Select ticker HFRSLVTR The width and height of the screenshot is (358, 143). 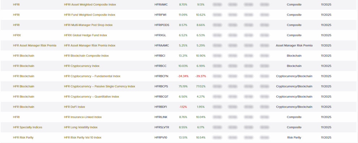[162, 127]
